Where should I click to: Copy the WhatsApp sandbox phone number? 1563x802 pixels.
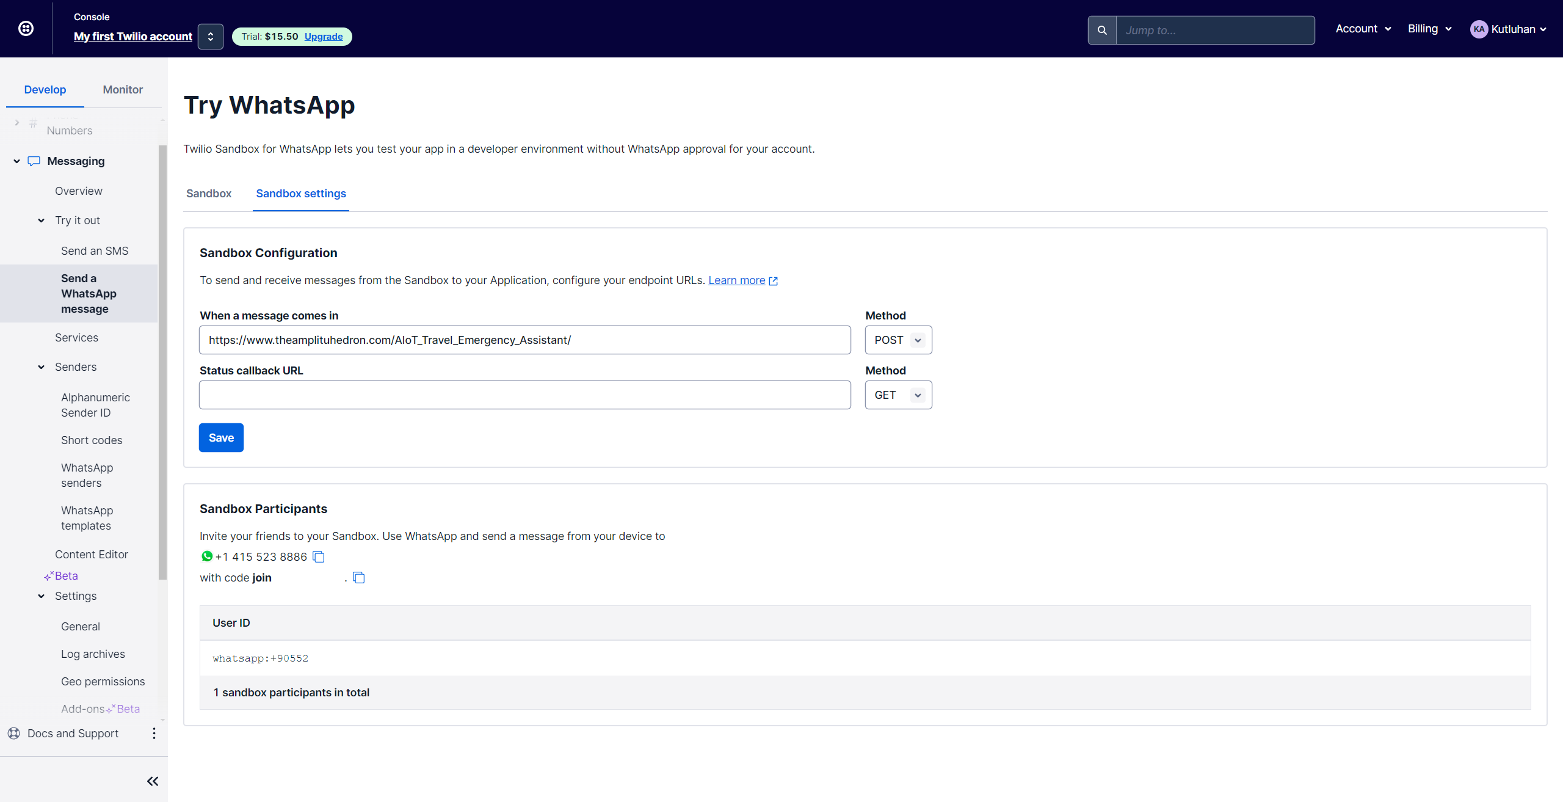point(319,556)
